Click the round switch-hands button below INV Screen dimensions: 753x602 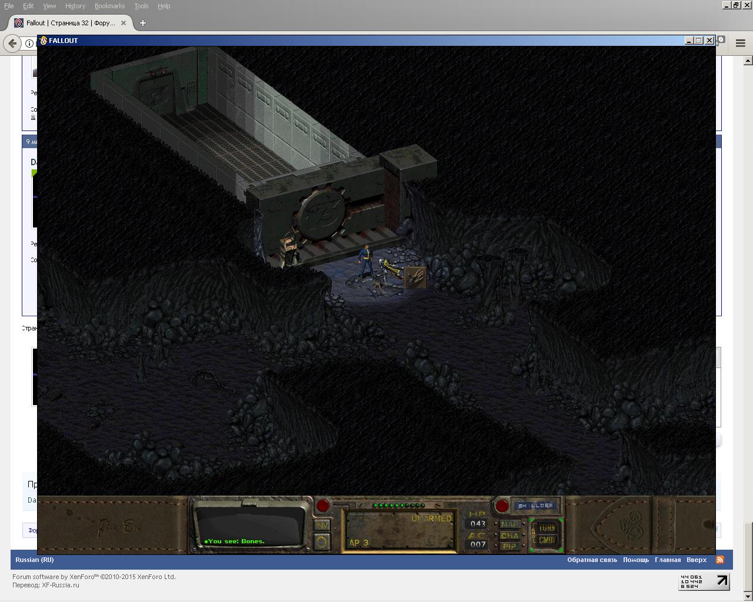point(322,541)
